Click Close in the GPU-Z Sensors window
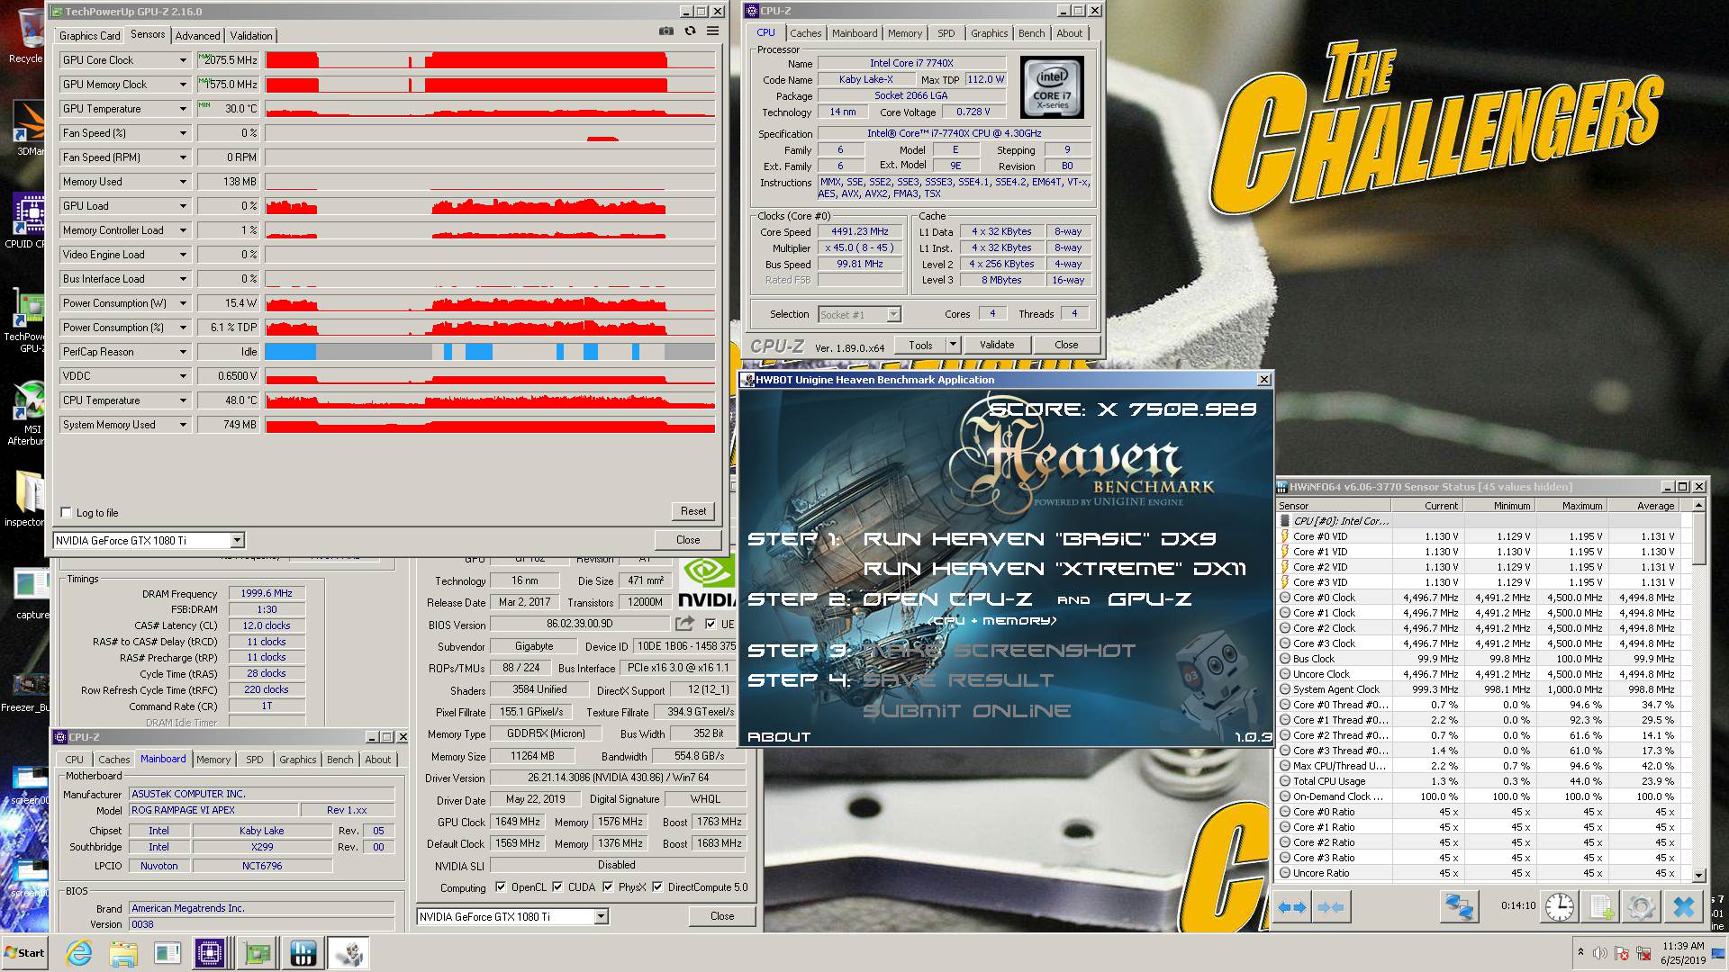The width and height of the screenshot is (1729, 972). click(x=688, y=540)
